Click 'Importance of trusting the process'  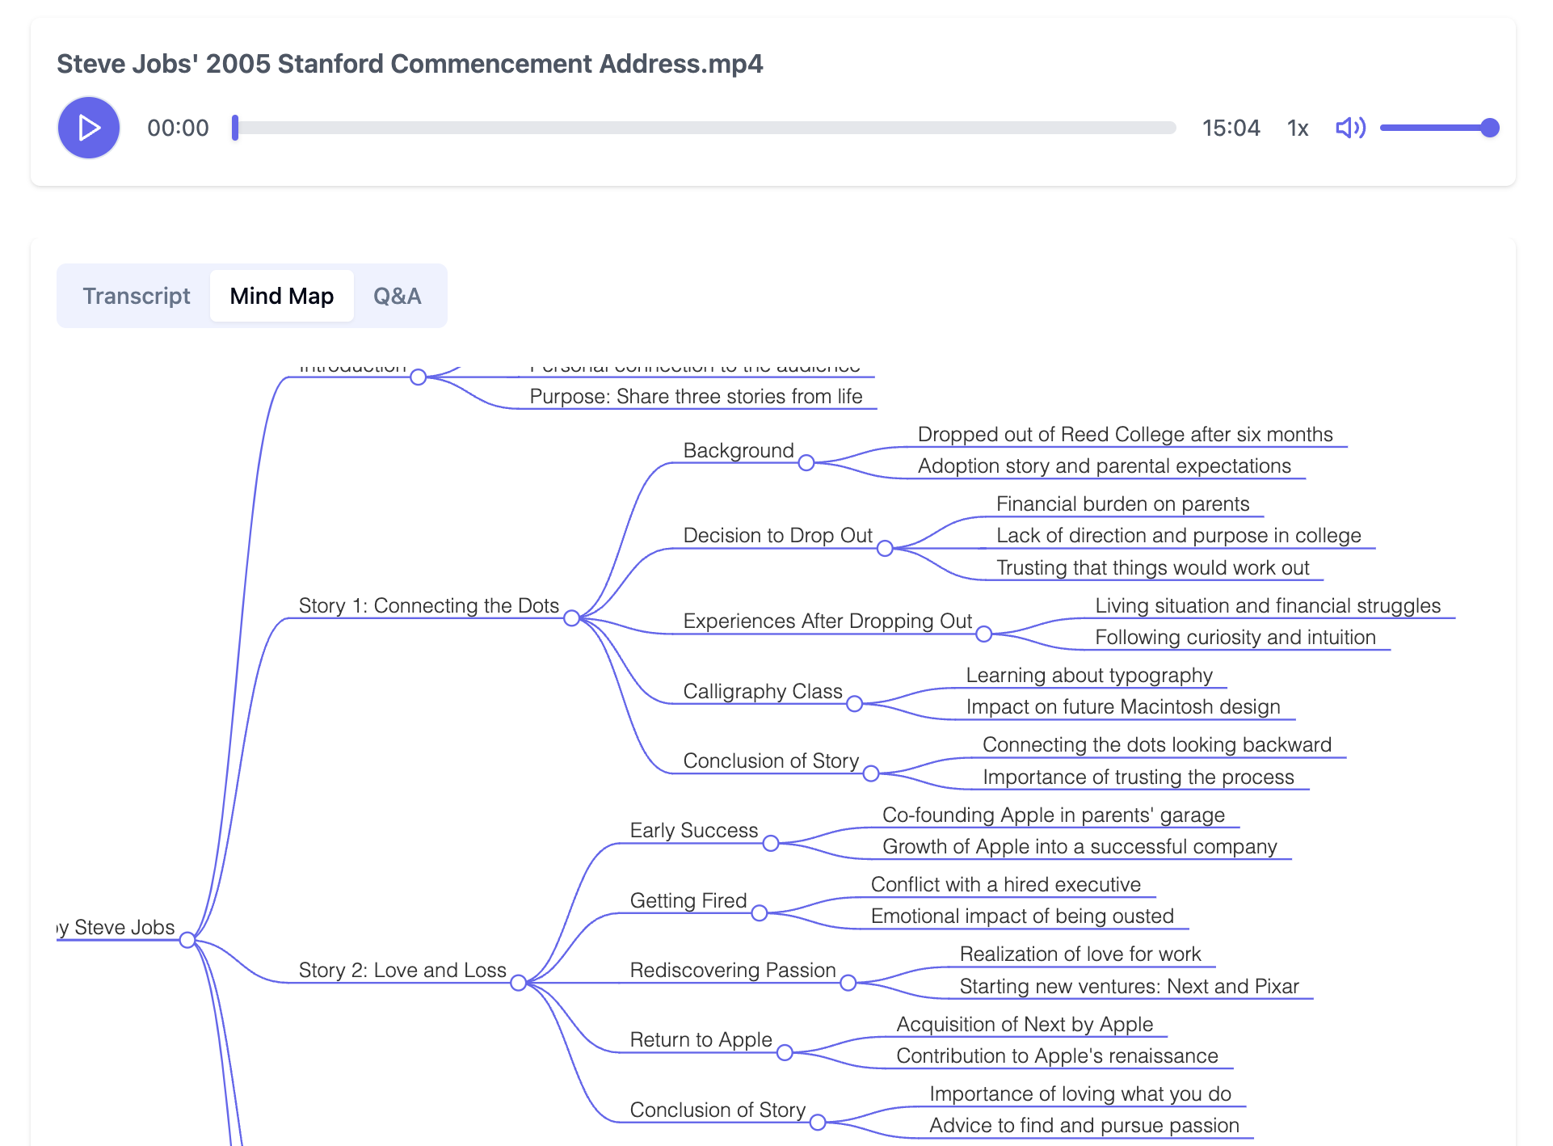(x=1138, y=777)
